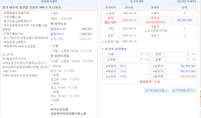Open the 등기부등본(토지) document button

184,90
